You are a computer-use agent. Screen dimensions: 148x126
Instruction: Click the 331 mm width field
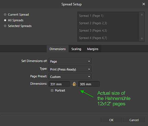click(59, 84)
